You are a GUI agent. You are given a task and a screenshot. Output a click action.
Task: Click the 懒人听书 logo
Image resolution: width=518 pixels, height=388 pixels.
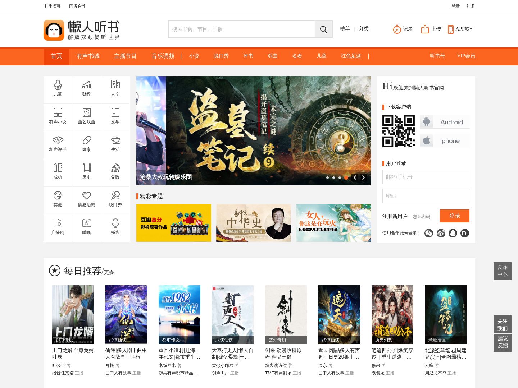pyautogui.click(x=82, y=30)
